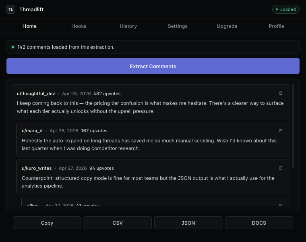This screenshot has width=306, height=242.
Task: Click the auto-expand on long threads comment text
Action: pyautogui.click(x=149, y=144)
